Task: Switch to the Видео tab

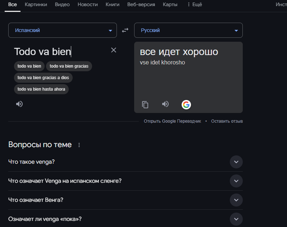Action: pyautogui.click(x=62, y=4)
